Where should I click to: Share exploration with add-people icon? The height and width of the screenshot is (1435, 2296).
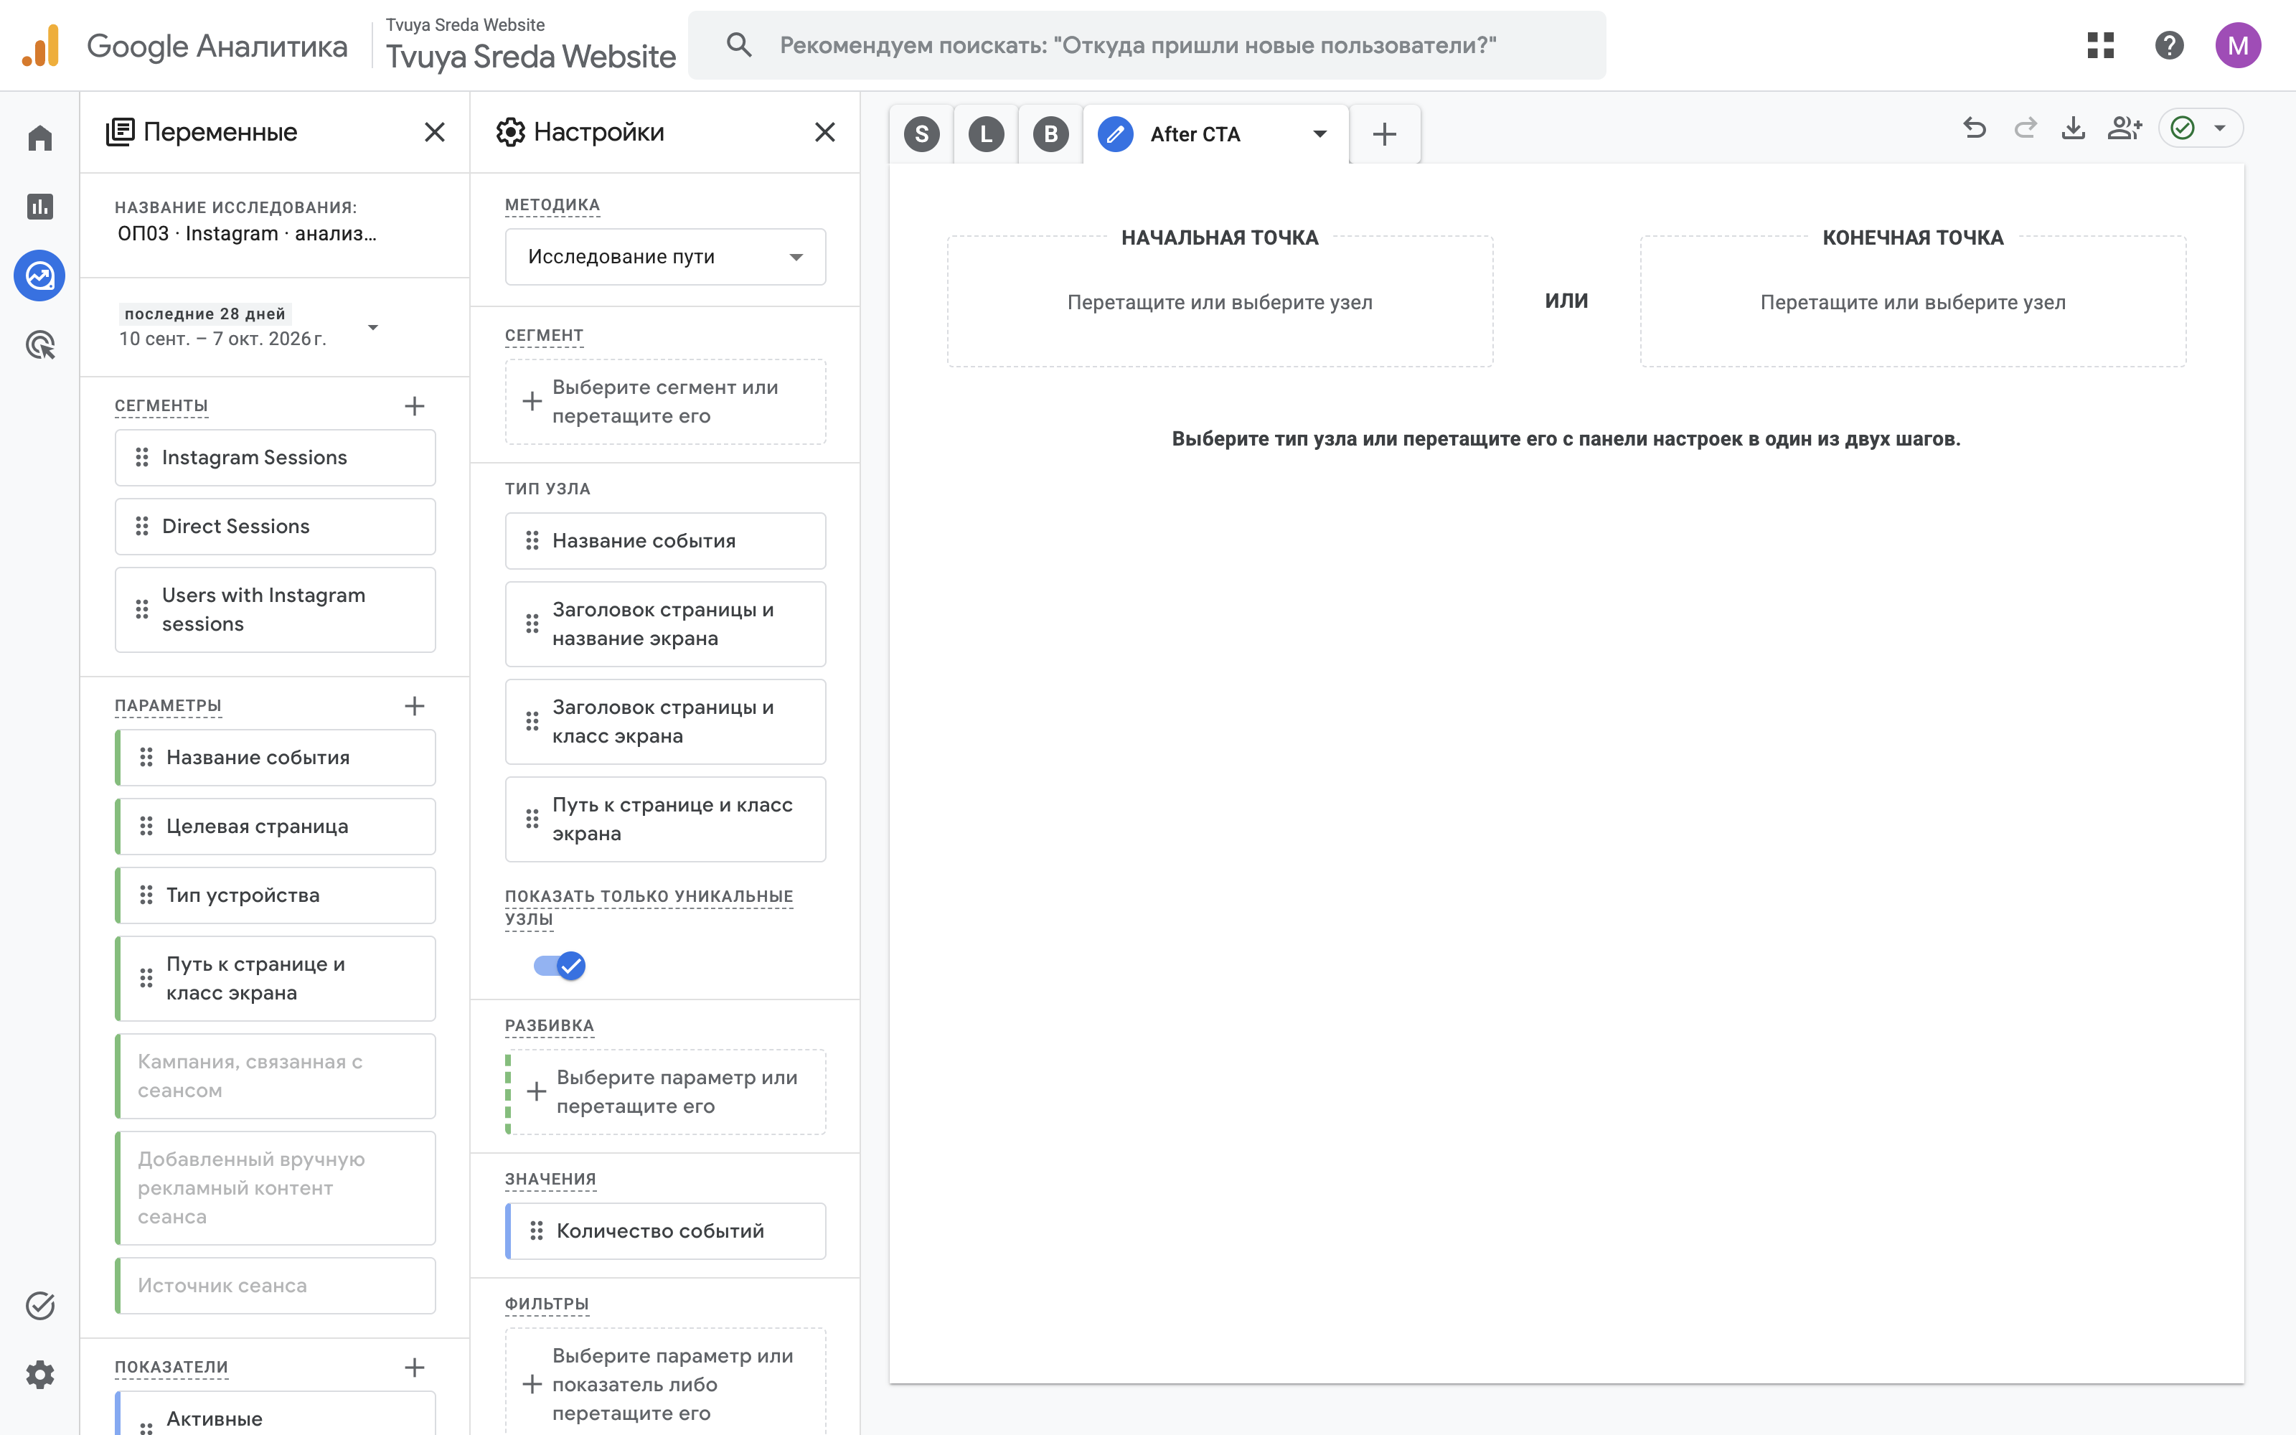[x=2125, y=128]
